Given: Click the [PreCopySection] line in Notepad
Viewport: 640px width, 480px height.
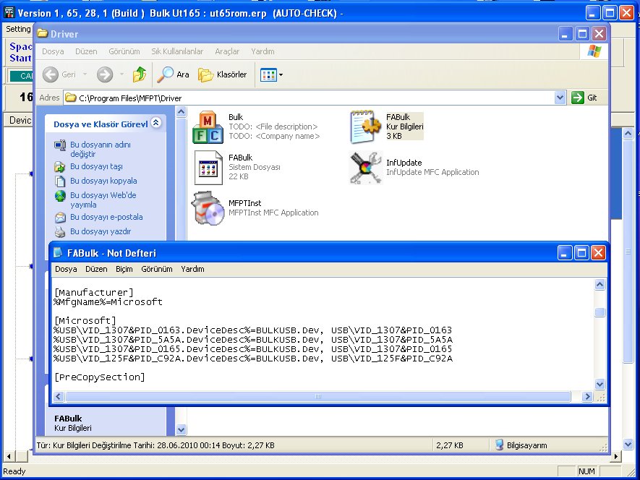Looking at the screenshot, I should point(100,377).
